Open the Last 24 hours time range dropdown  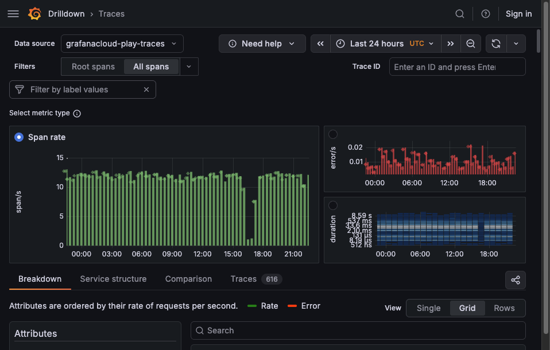377,44
